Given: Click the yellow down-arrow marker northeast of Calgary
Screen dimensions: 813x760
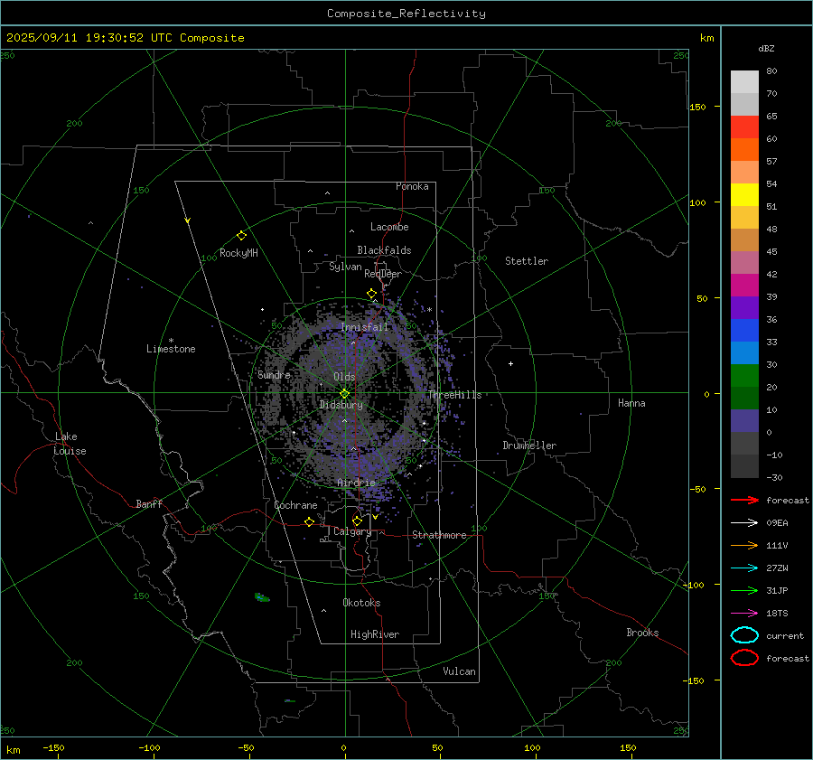Looking at the screenshot, I should (376, 517).
